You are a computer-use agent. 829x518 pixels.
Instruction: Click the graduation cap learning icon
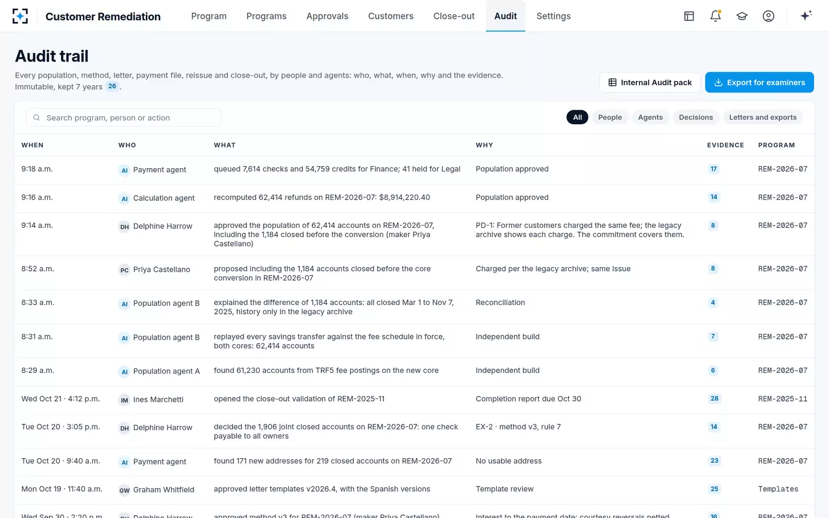pyautogui.click(x=742, y=16)
